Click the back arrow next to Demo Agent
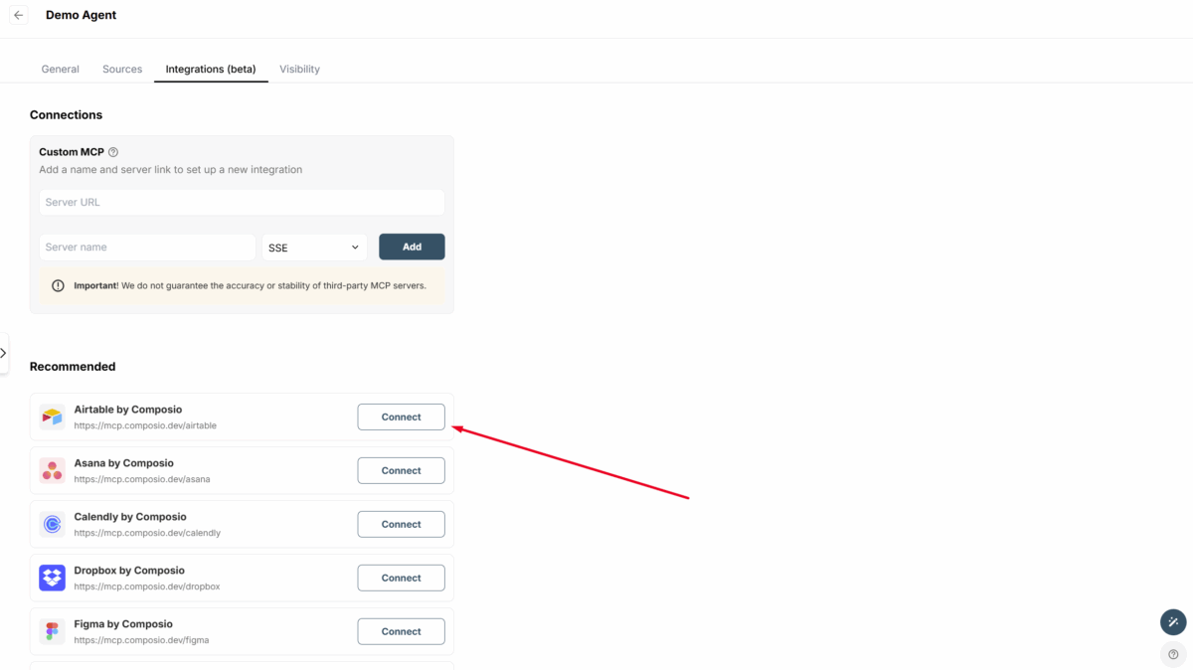 point(18,15)
